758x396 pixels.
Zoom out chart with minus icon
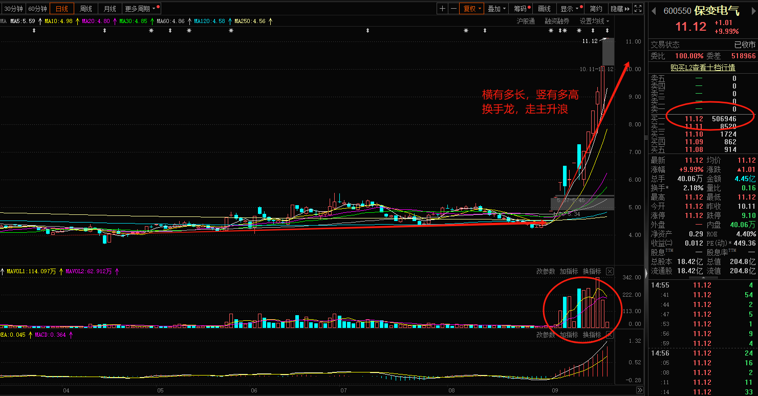coord(453,9)
